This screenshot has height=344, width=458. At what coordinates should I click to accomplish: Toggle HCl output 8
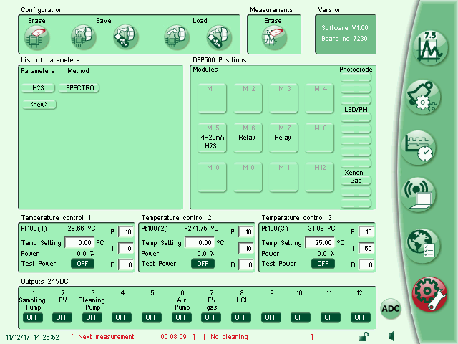241,317
